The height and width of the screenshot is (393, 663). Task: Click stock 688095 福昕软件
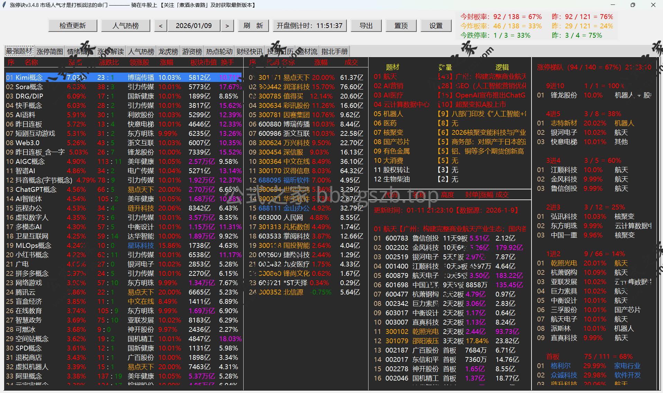(306, 180)
